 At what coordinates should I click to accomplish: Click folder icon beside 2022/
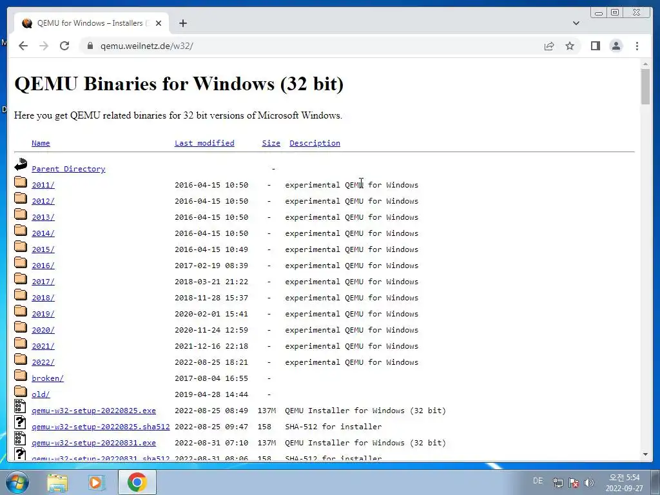(21, 359)
